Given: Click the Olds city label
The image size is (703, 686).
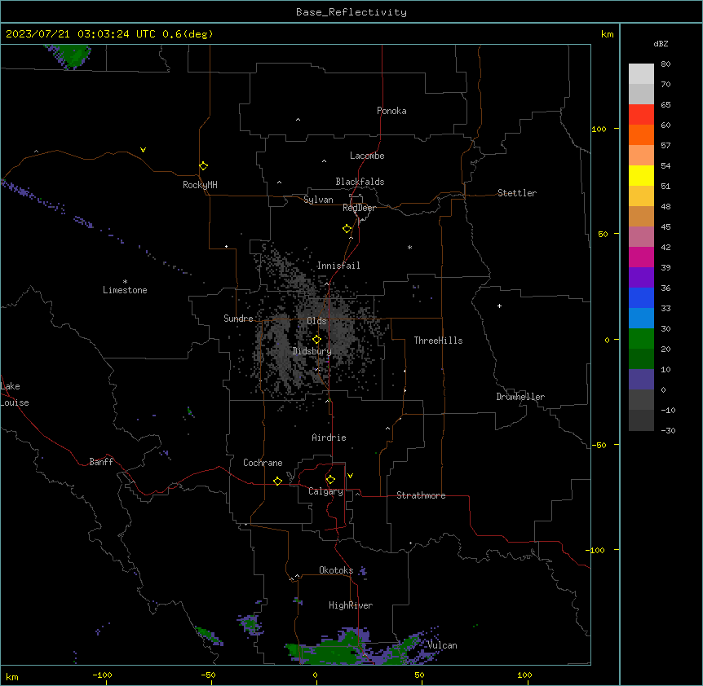Looking at the screenshot, I should [316, 321].
